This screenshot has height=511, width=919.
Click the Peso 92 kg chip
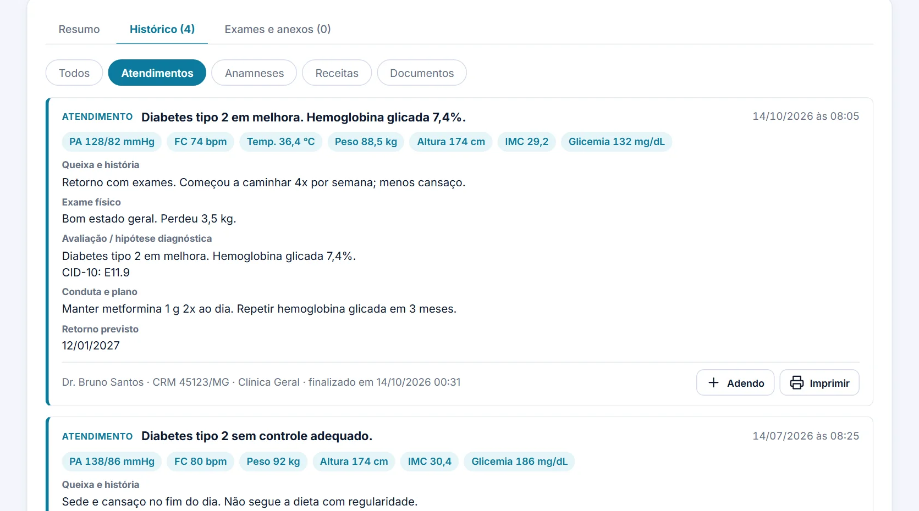tap(273, 462)
